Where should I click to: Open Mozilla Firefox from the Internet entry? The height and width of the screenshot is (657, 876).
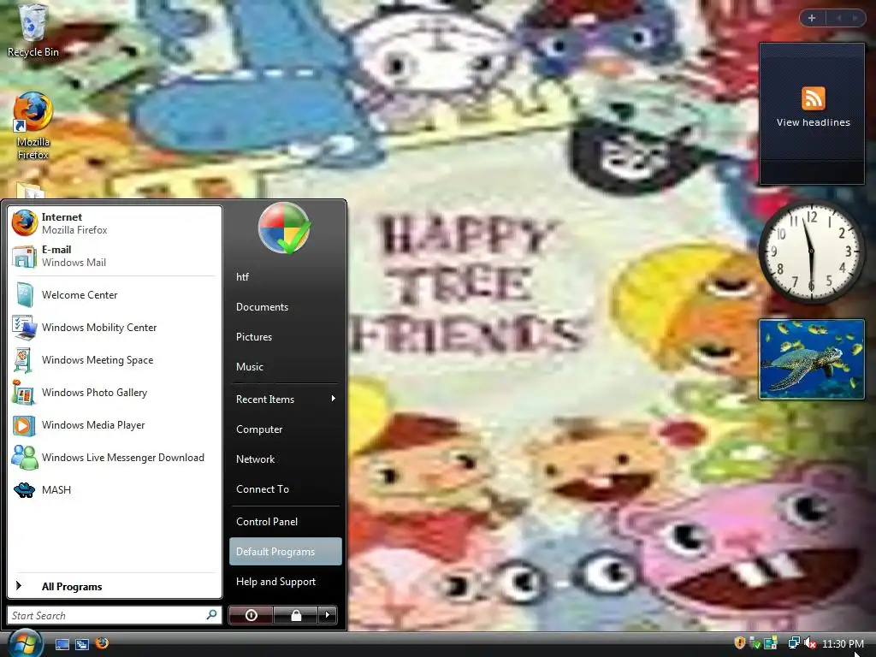pyautogui.click(x=115, y=223)
